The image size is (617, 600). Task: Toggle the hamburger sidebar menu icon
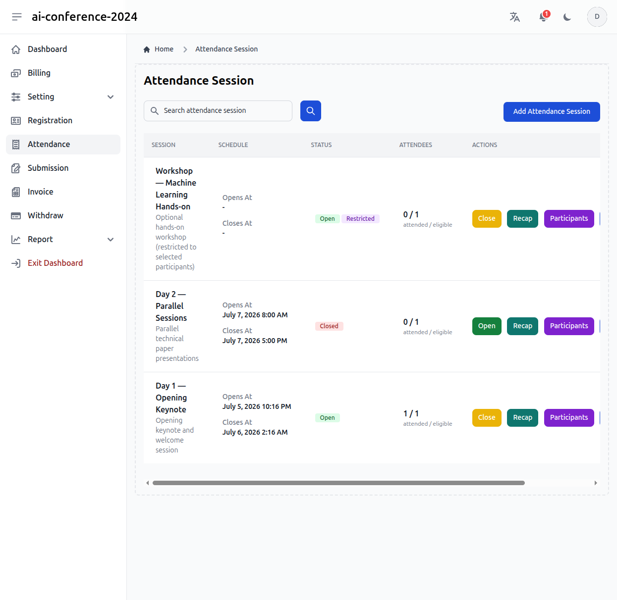[17, 17]
